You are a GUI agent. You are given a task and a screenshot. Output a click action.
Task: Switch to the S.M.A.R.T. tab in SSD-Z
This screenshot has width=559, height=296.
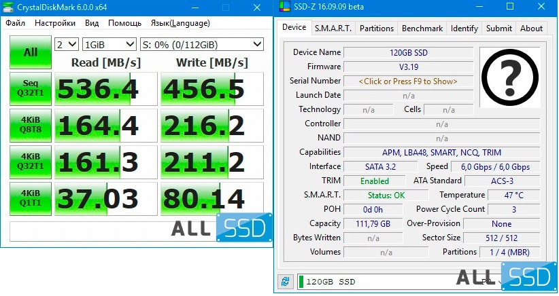(x=333, y=29)
